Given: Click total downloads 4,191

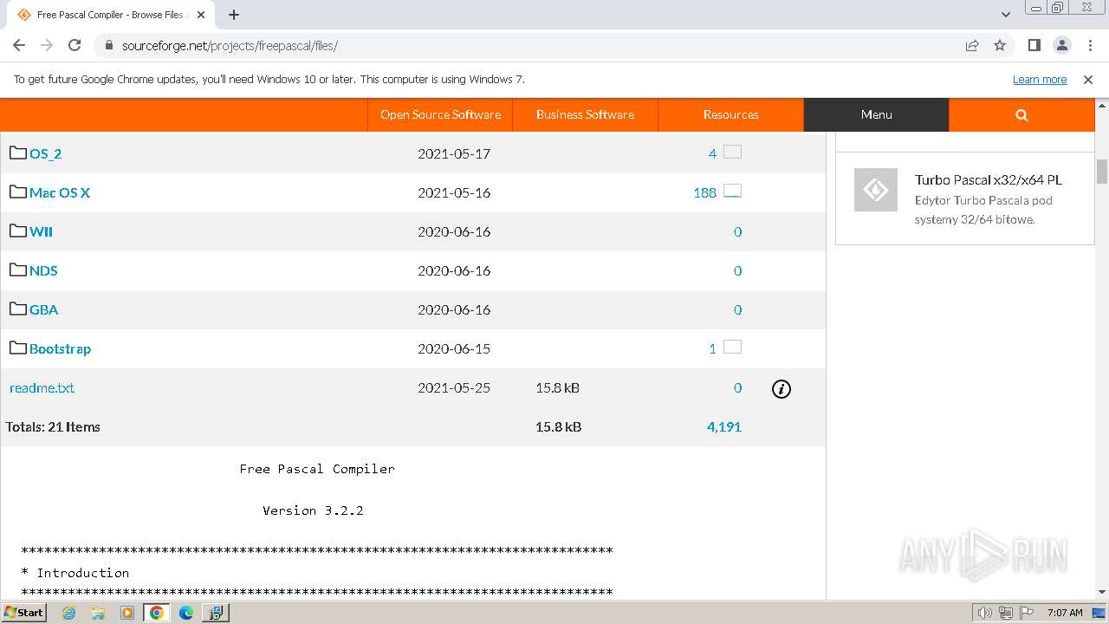Looking at the screenshot, I should coord(723,426).
